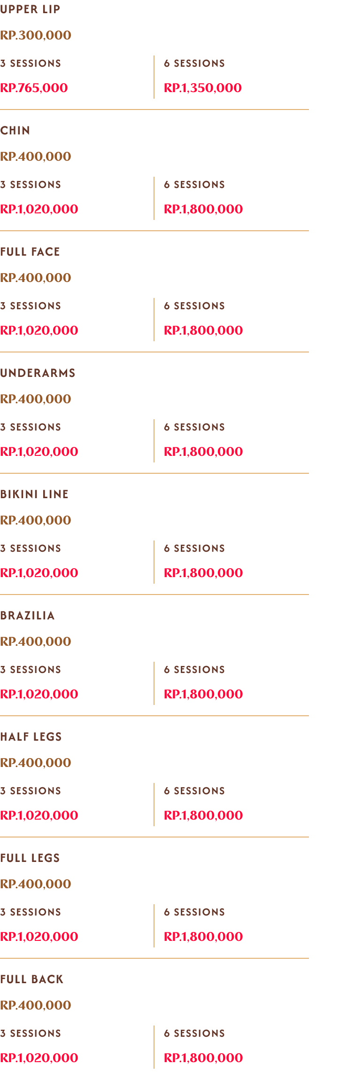The height and width of the screenshot is (1080, 339).
Task: Select the RP.1,350,000 six-session price
Action: tap(203, 88)
